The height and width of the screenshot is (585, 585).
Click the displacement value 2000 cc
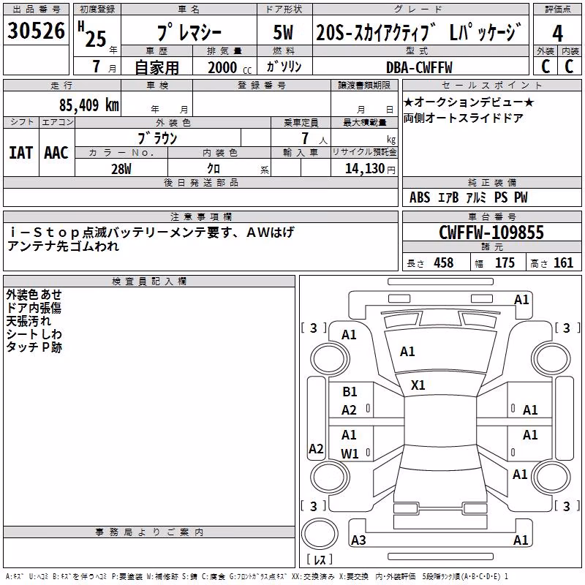click(x=230, y=67)
